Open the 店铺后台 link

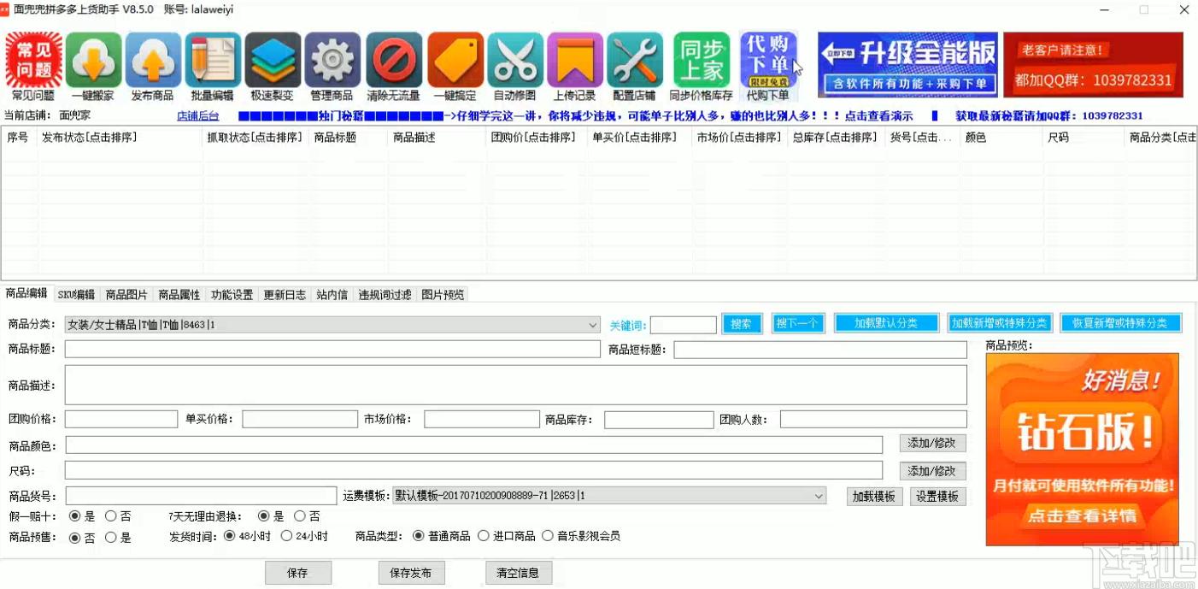[x=198, y=115]
